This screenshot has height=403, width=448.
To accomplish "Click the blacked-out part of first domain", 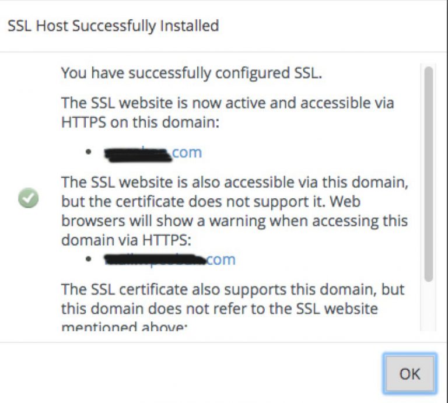I will point(138,155).
